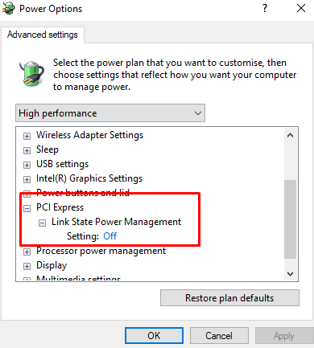This screenshot has width=314, height=348.
Task: Expand Processor power management node
Action: pyautogui.click(x=27, y=252)
